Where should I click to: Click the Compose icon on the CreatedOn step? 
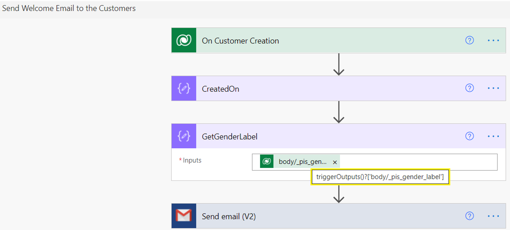click(184, 88)
